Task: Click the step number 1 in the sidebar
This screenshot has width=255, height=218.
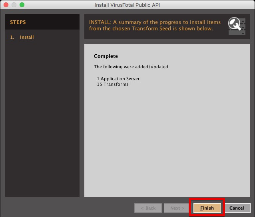Action: click(12, 37)
